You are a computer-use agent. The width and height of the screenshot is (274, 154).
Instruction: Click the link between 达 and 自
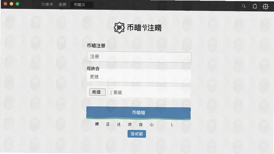point(130,125)
